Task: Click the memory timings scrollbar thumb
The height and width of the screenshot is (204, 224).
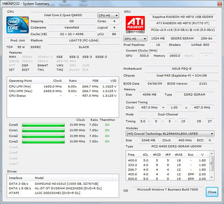Action: pyautogui.click(x=211, y=163)
